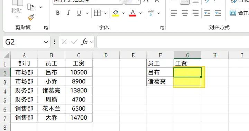Open the Font (字体) dialog launcher

(x=162, y=28)
